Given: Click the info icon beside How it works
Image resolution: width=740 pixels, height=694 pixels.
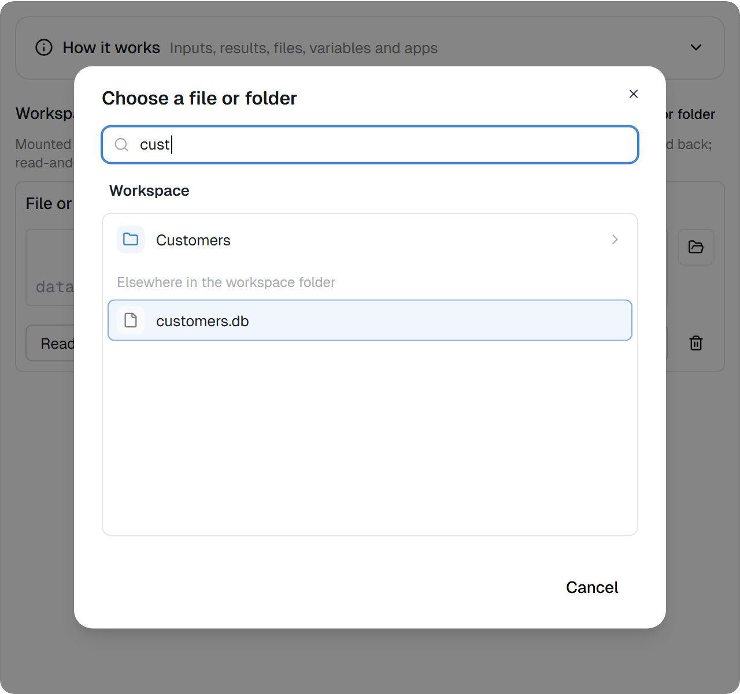Looking at the screenshot, I should coord(44,47).
